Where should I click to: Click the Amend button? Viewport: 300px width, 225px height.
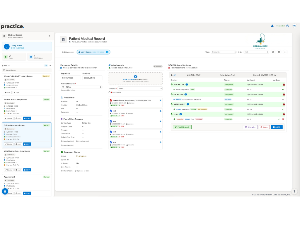[x=250, y=127]
